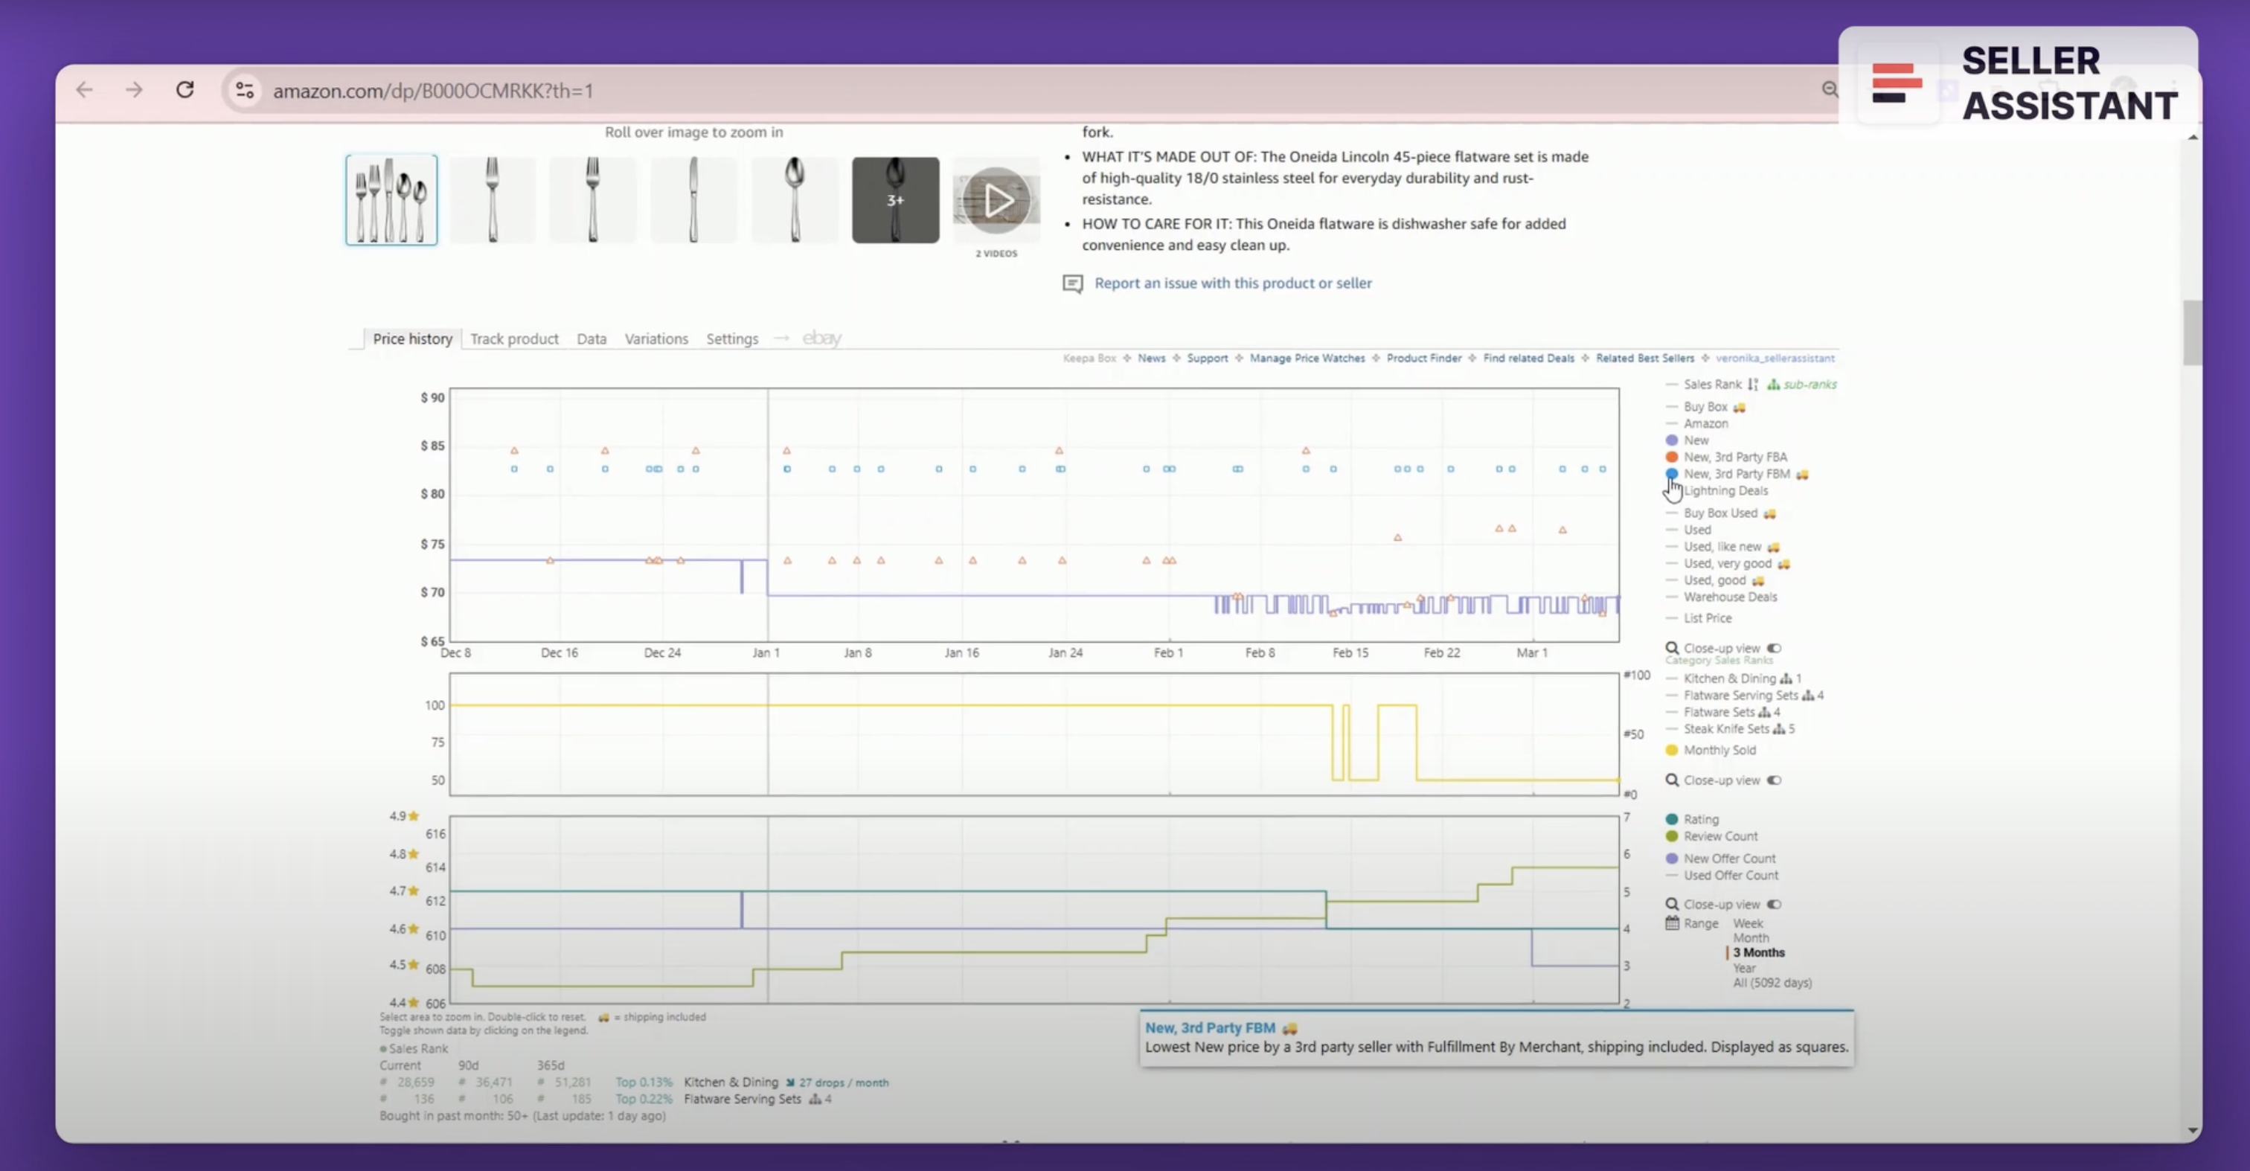Click the play video thumbnail icon

click(x=996, y=201)
